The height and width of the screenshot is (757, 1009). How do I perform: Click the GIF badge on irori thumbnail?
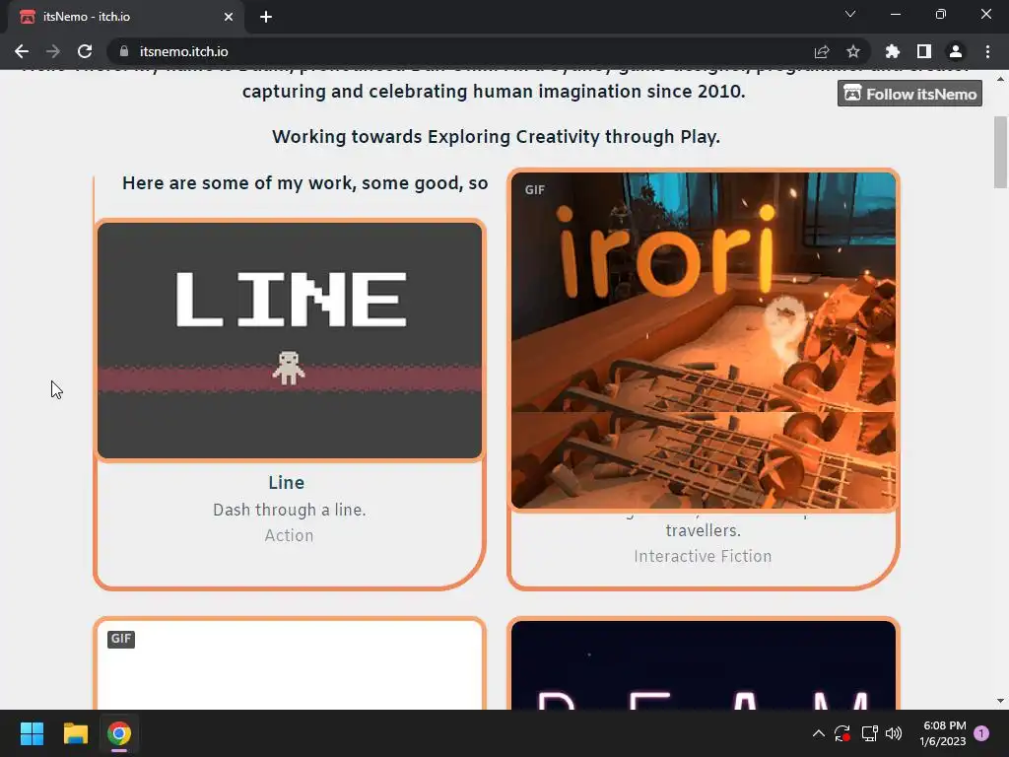click(x=535, y=190)
